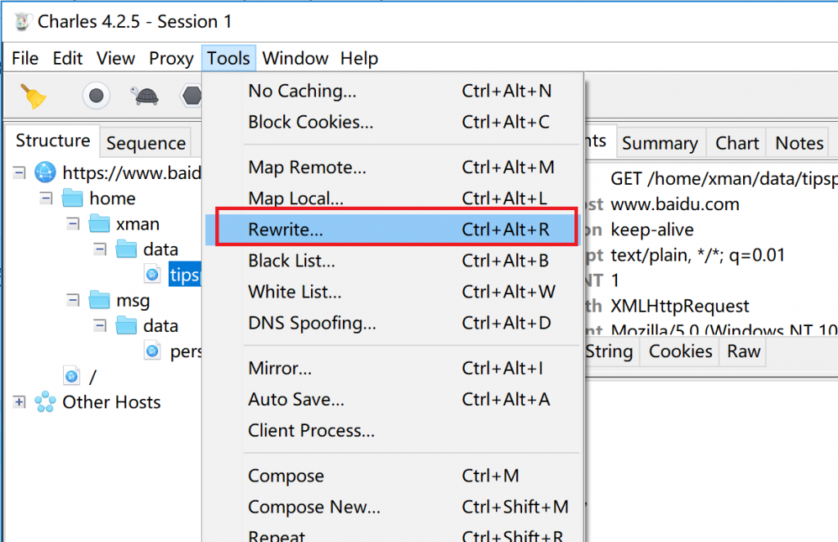Click the hexagon breakpoints icon
Image resolution: width=838 pixels, height=542 pixels.
point(191,96)
